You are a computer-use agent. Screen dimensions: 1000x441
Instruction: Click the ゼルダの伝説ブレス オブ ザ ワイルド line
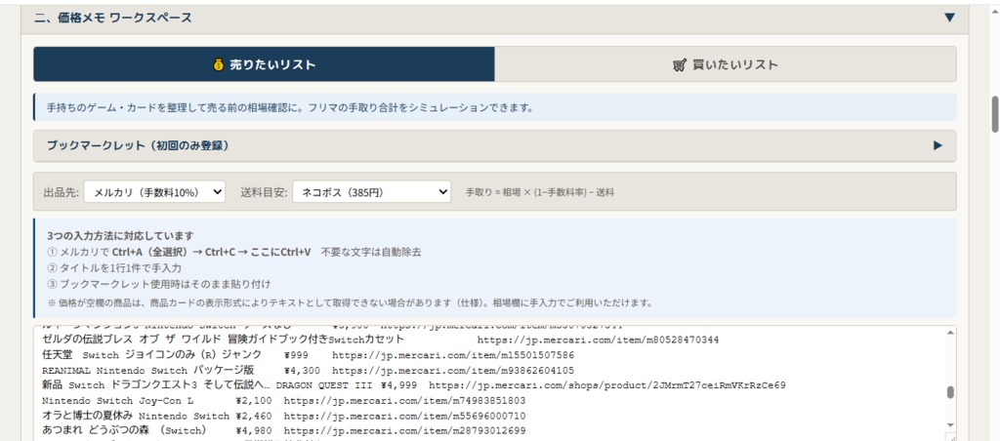(x=381, y=340)
